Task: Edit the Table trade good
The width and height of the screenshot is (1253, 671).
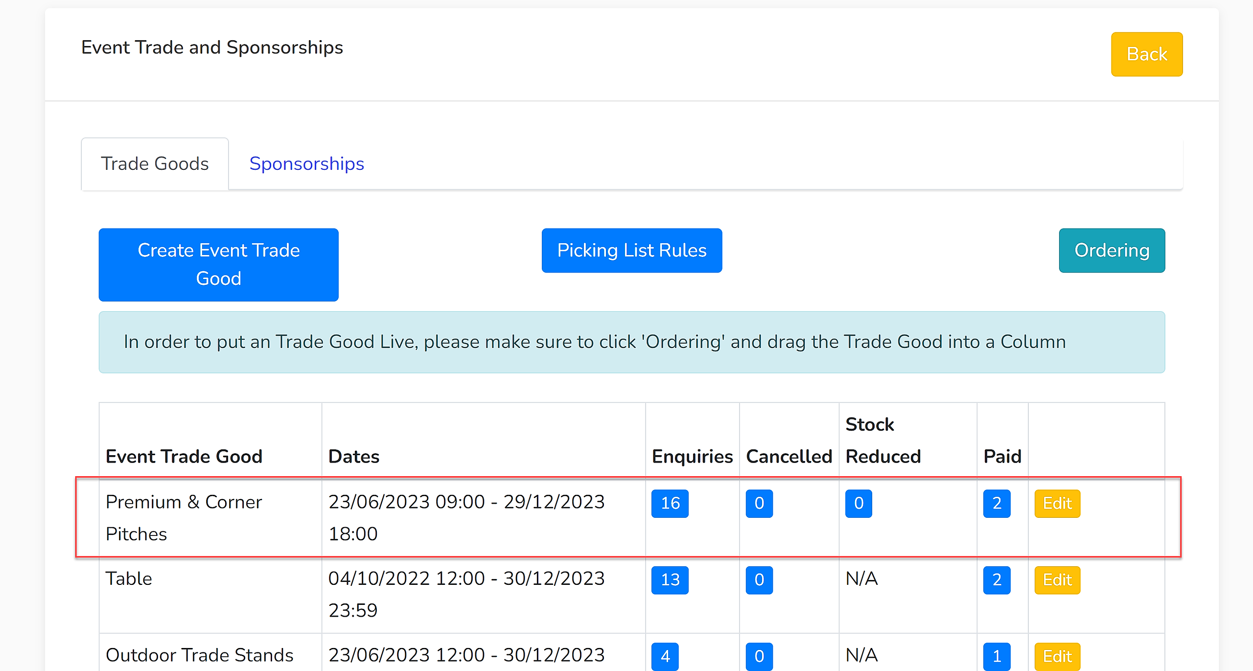Action: point(1057,580)
